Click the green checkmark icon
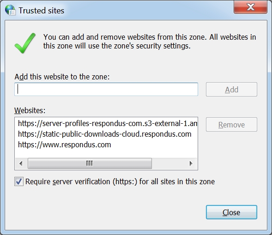272x235 pixels. click(25, 43)
